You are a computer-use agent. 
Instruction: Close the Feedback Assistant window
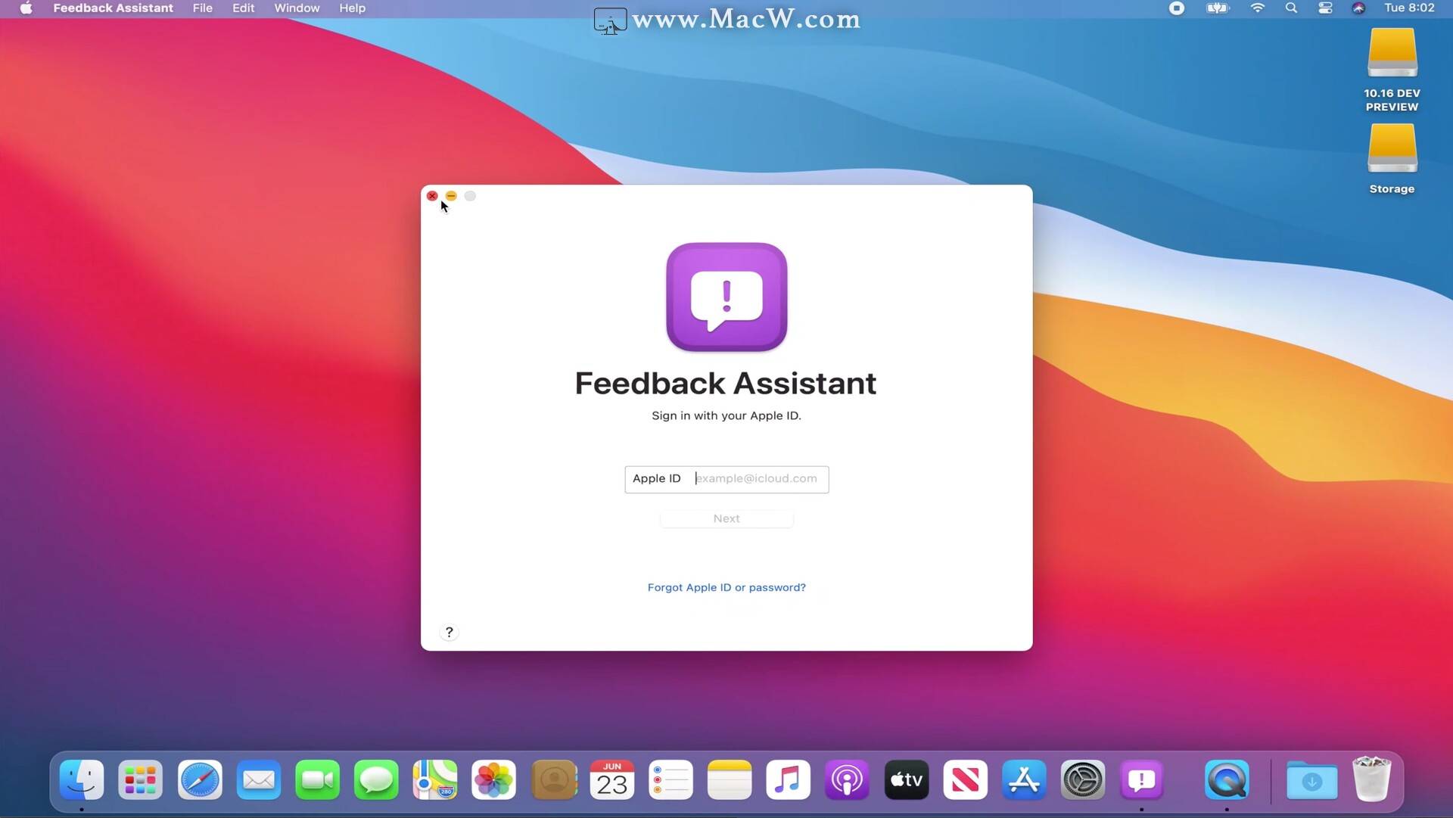(x=432, y=196)
